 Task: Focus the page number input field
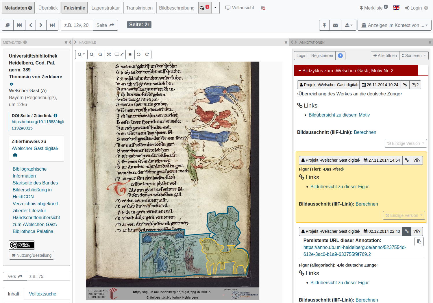pos(77,25)
